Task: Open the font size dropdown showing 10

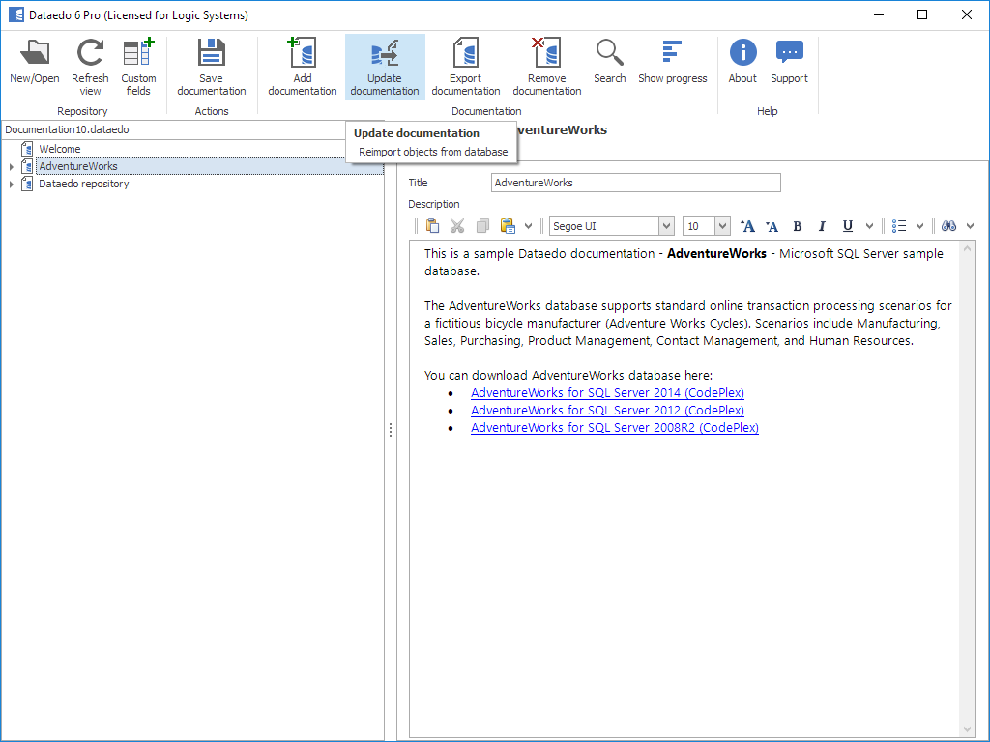Action: [722, 226]
